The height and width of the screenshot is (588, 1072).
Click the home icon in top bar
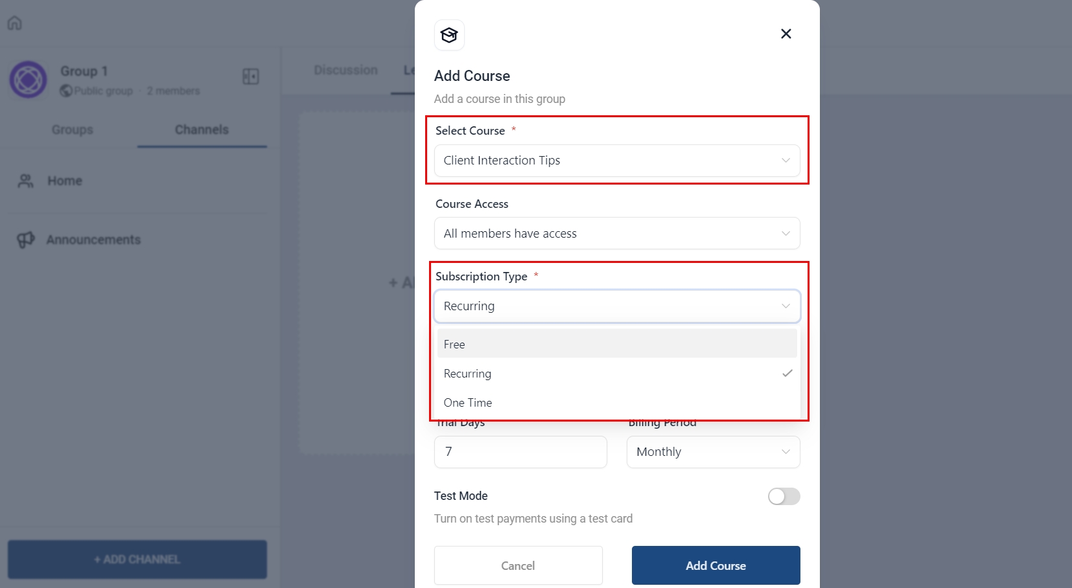14,23
